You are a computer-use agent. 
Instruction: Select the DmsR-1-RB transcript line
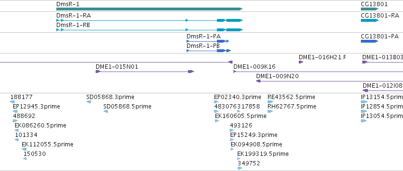(149, 30)
